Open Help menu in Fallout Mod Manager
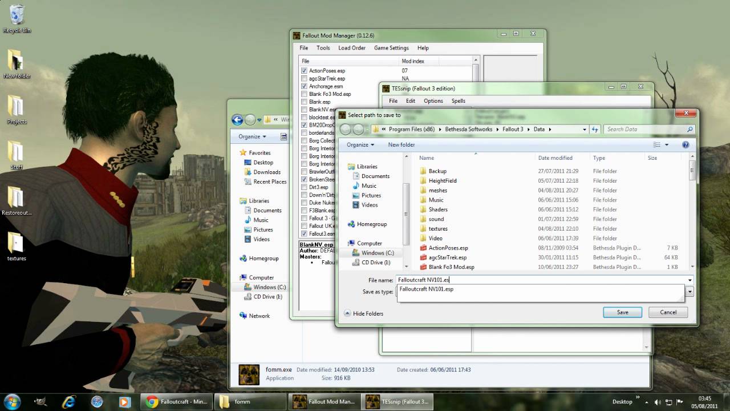 point(423,48)
